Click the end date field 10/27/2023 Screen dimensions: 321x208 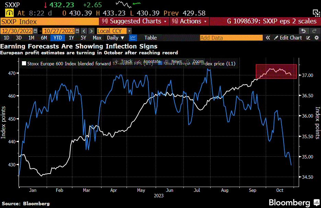click(x=59, y=31)
